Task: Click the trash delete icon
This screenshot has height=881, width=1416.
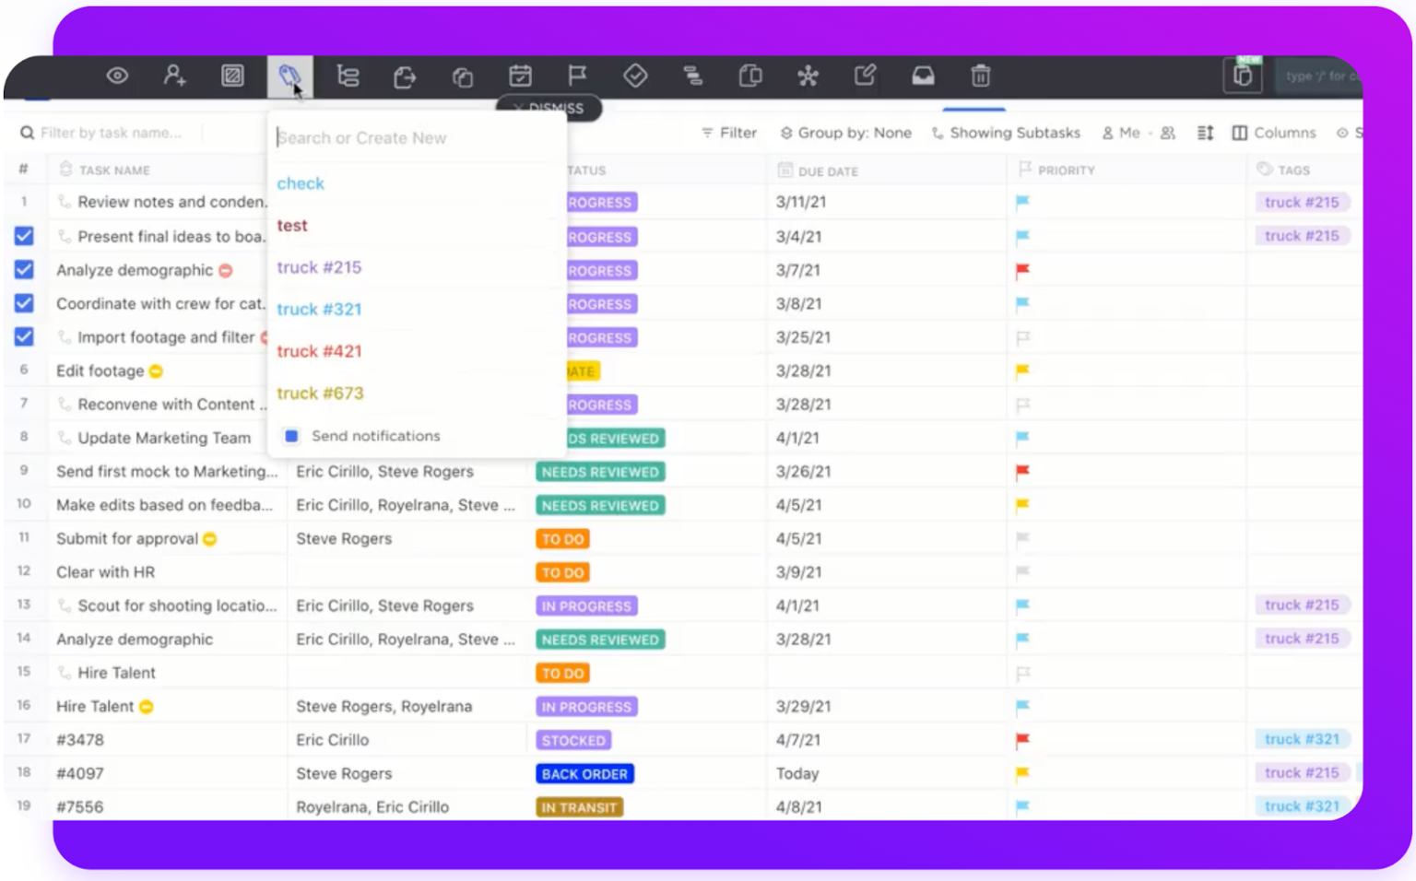Action: 980,76
